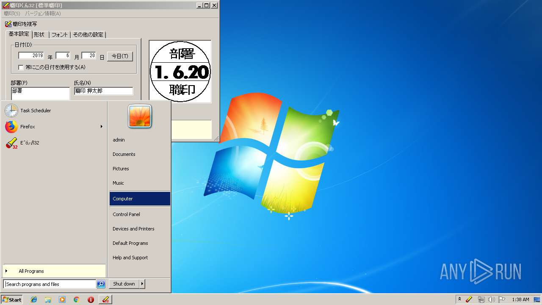Open Internet Explorer from the taskbar
Viewport: 542px width, 305px height.
[34, 299]
